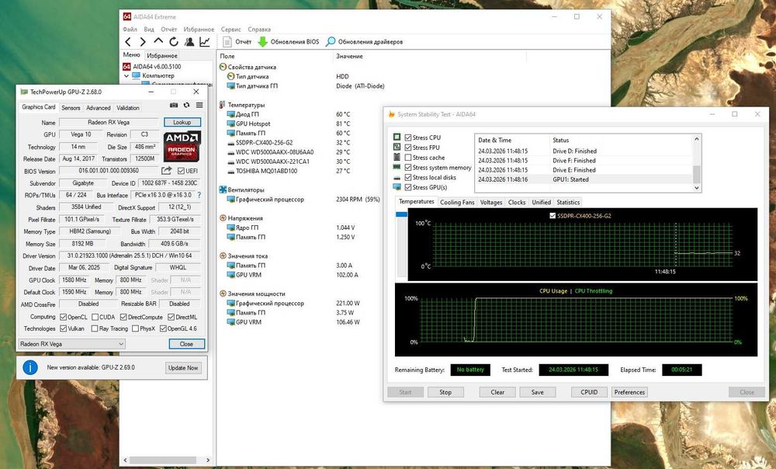The height and width of the screenshot is (469, 776).
Task: Toggle the Stress FPU checkbox
Action: [408, 148]
